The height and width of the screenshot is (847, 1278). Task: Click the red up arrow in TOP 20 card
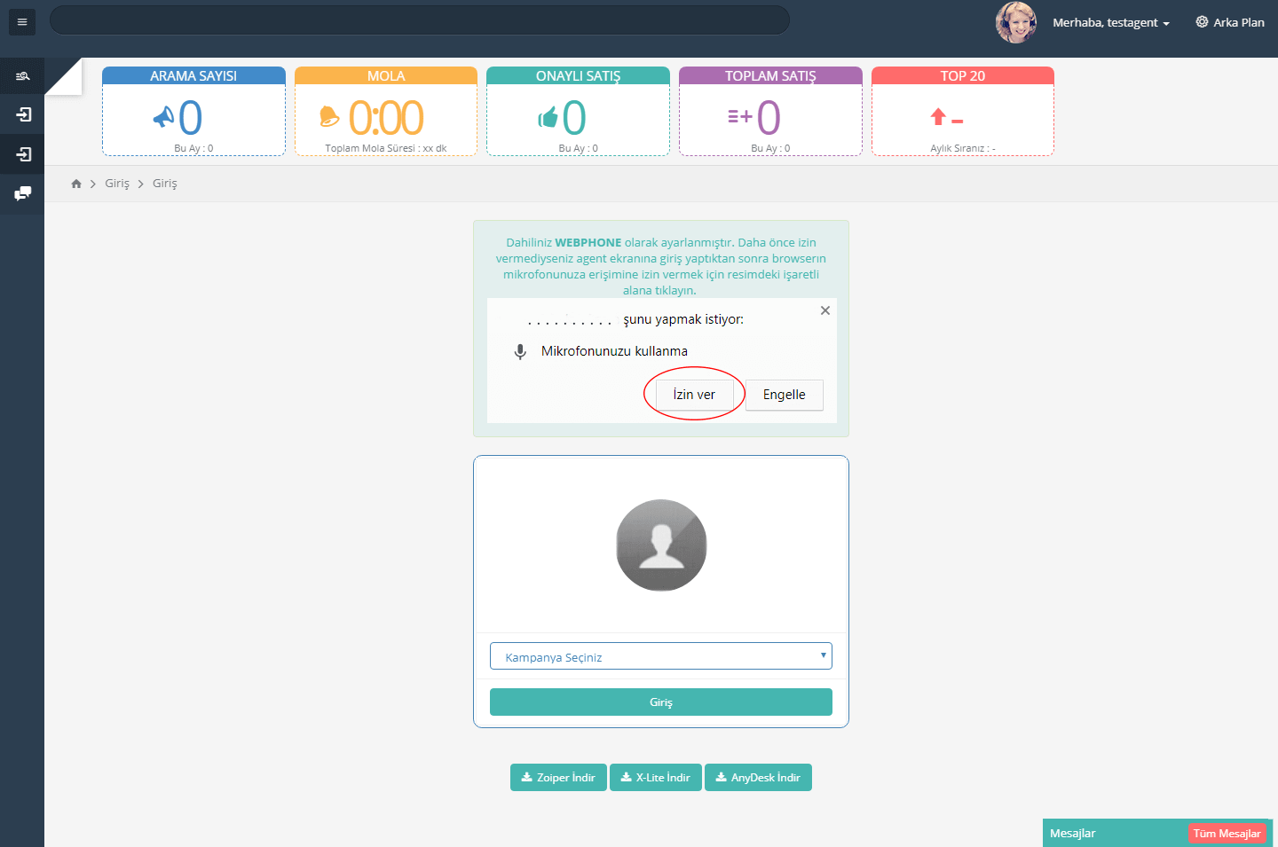[938, 116]
